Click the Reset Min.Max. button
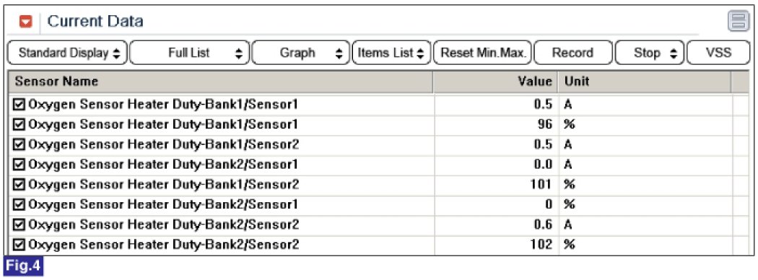Screen dimensions: 758x280 483,53
